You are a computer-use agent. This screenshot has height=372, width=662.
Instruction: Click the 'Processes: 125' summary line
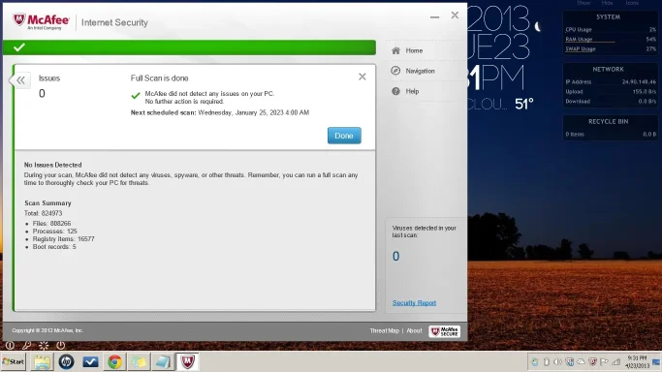[55, 232]
